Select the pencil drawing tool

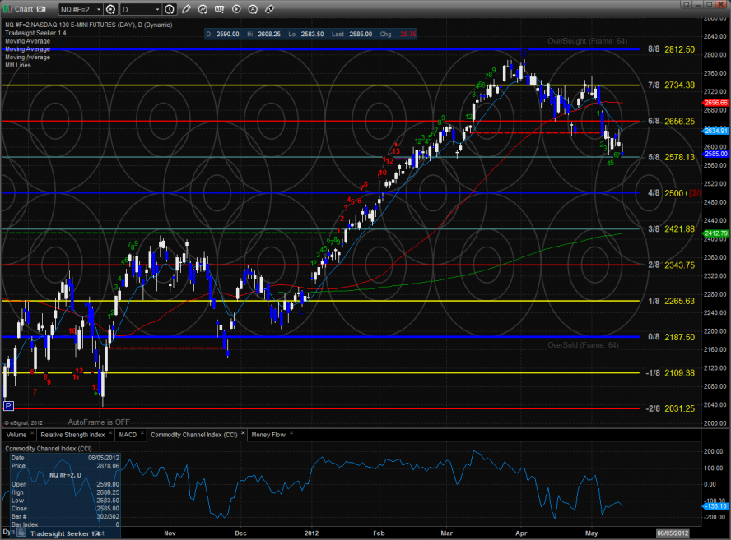[186, 9]
